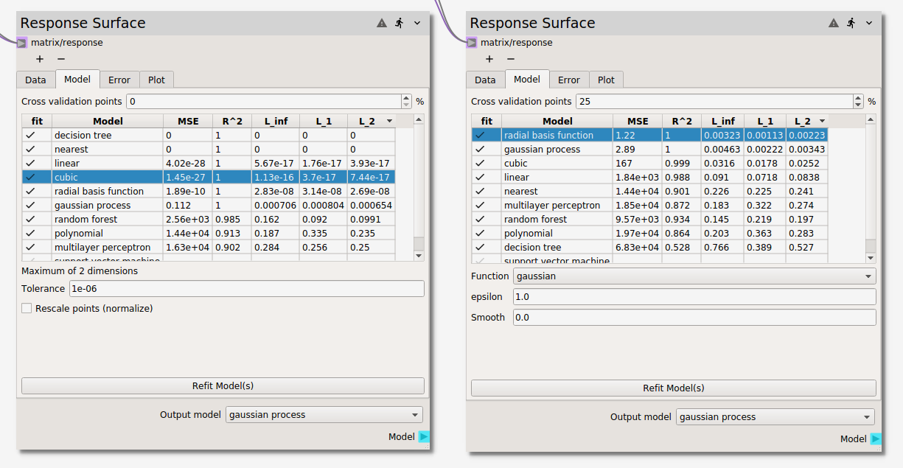The image size is (903, 468).
Task: Click the warning triangle icon in left panel
Action: [382, 23]
